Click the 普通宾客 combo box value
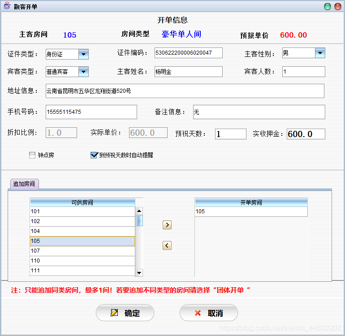The image size is (345, 336). (62, 72)
